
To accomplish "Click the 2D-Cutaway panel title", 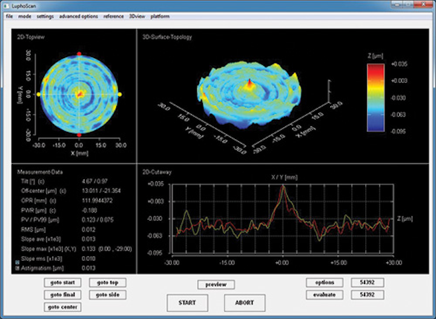I will pos(157,173).
